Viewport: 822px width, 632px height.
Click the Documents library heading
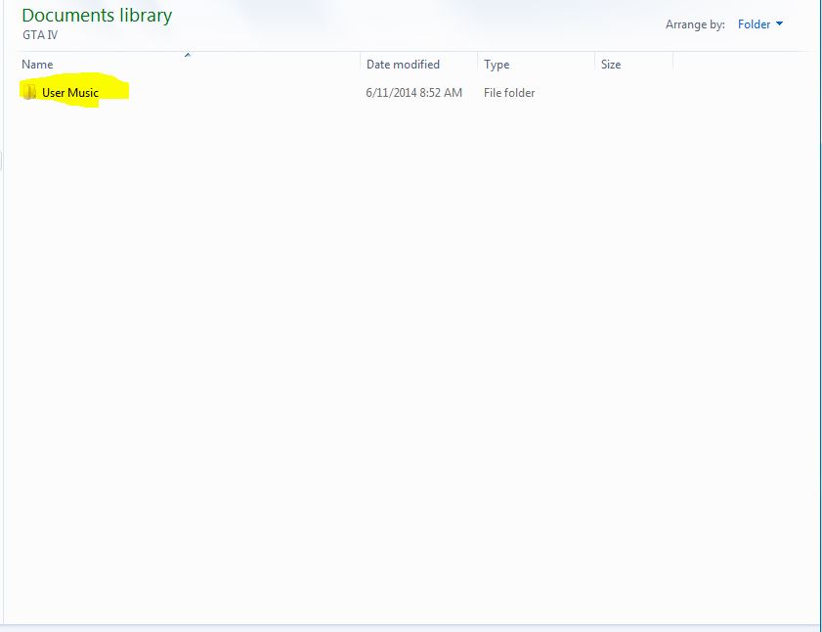97,16
